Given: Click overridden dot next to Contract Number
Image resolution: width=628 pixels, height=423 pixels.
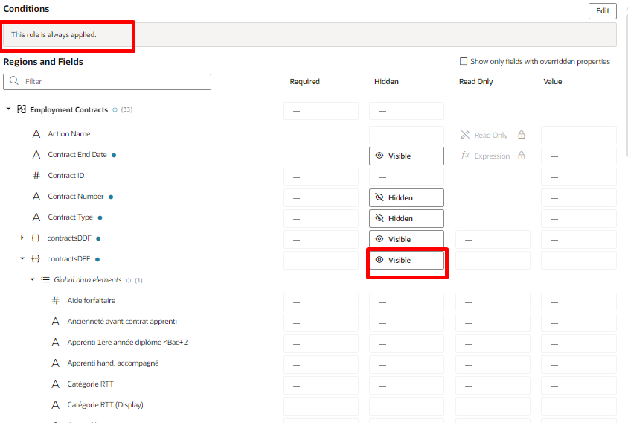Looking at the screenshot, I should pyautogui.click(x=111, y=197).
